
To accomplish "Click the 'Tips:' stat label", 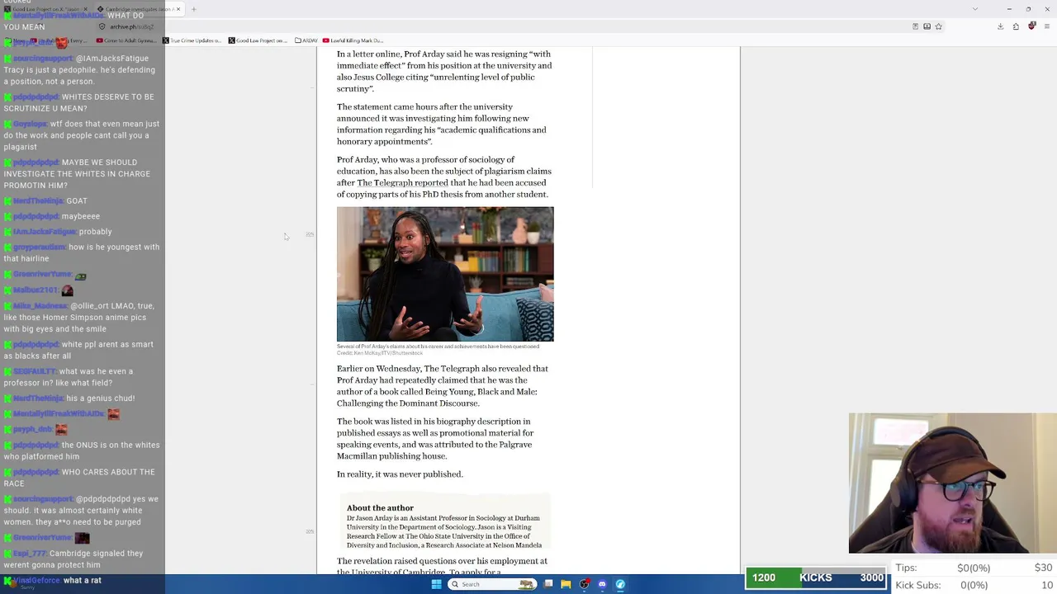I will pyautogui.click(x=906, y=568).
